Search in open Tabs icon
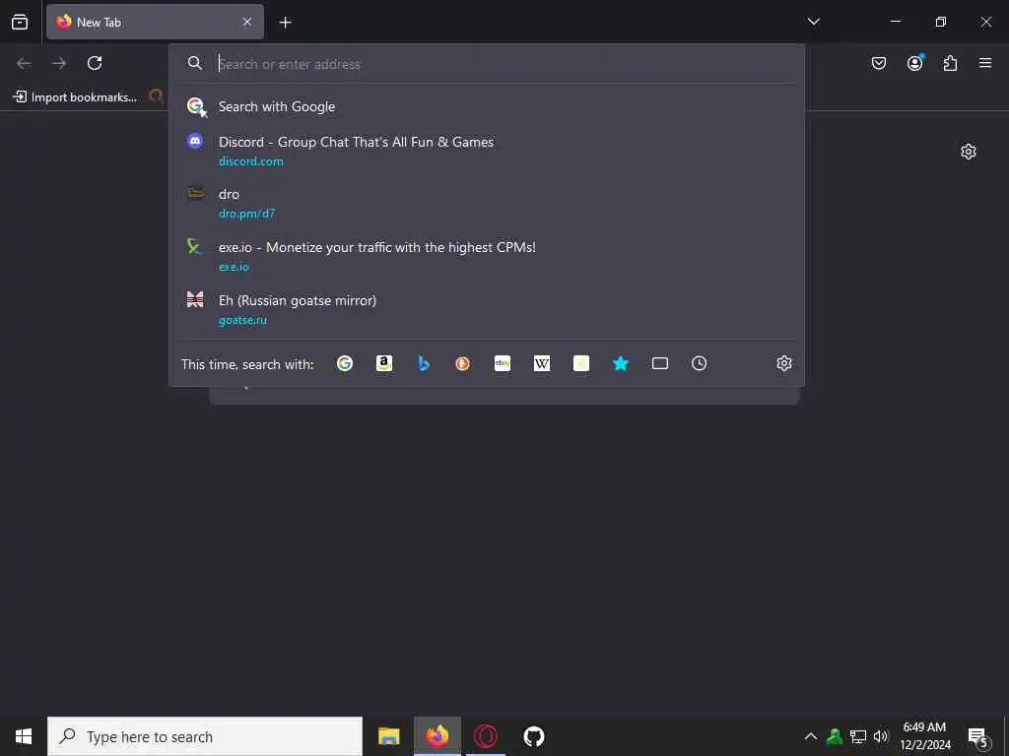 pos(659,364)
